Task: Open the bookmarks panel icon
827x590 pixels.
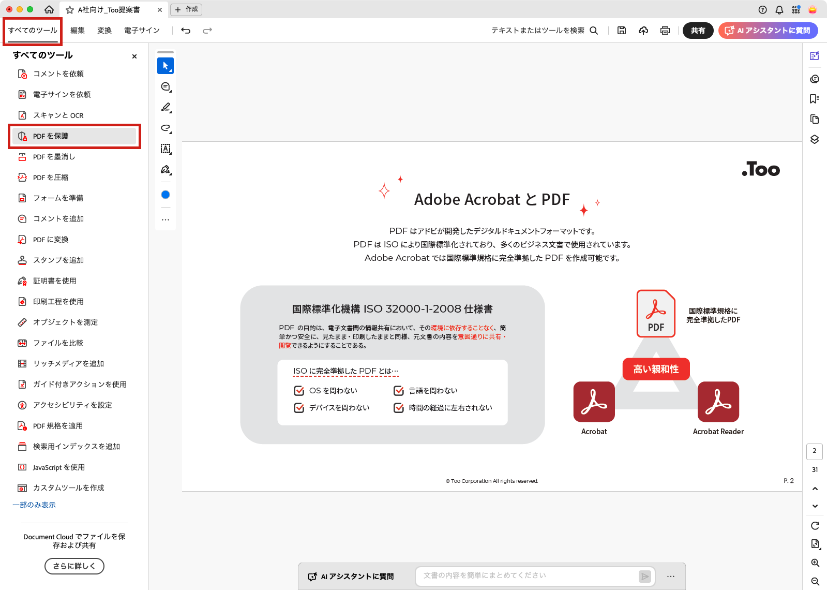Action: (x=815, y=99)
